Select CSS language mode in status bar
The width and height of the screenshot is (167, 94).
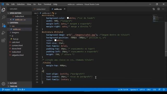tap(154, 90)
